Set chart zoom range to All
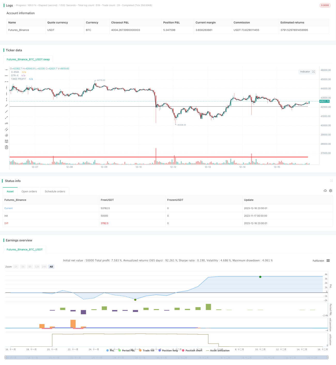 click(51, 267)
